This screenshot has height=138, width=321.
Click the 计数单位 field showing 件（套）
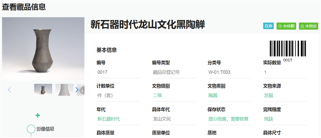tap(118, 96)
